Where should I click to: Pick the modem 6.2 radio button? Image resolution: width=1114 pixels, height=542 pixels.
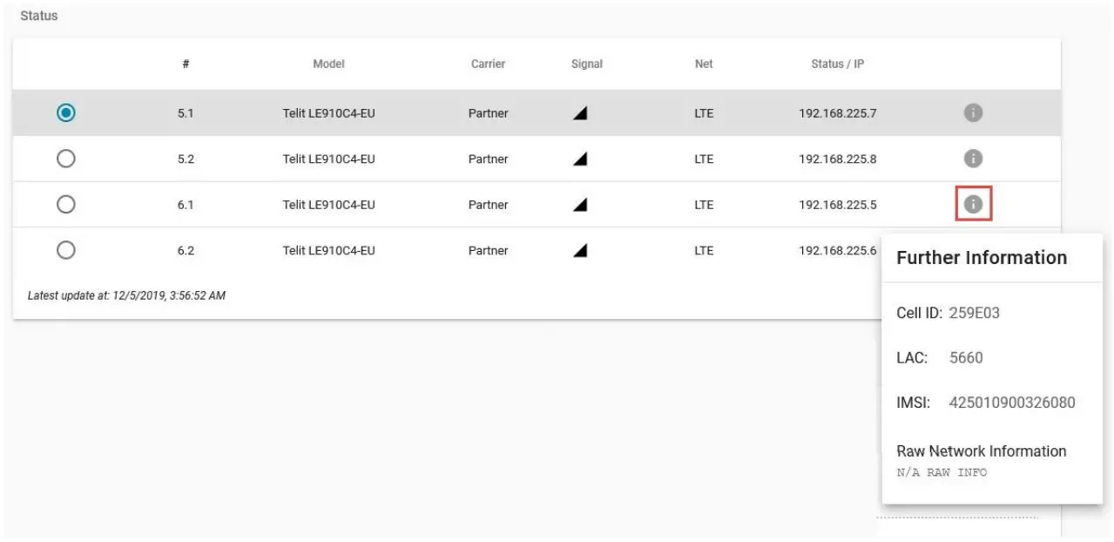pos(65,250)
